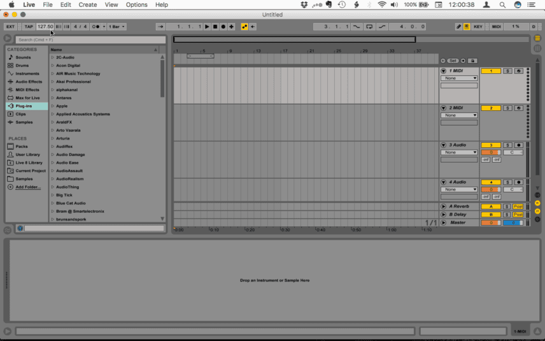Open the Options menu
Image resolution: width=545 pixels, height=341 pixels.
(137, 4)
